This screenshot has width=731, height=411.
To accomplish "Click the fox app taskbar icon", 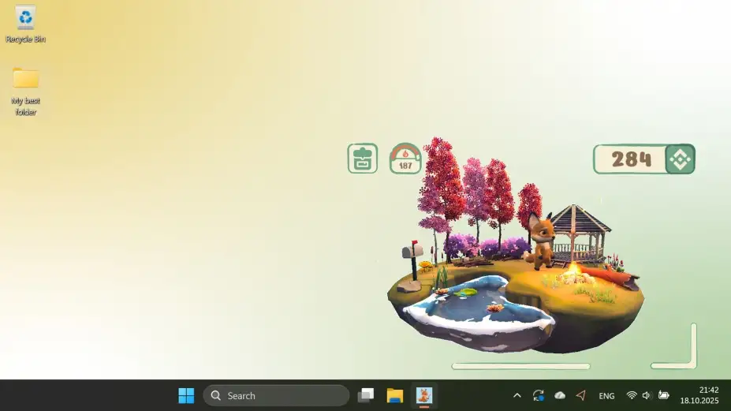I will coord(423,395).
